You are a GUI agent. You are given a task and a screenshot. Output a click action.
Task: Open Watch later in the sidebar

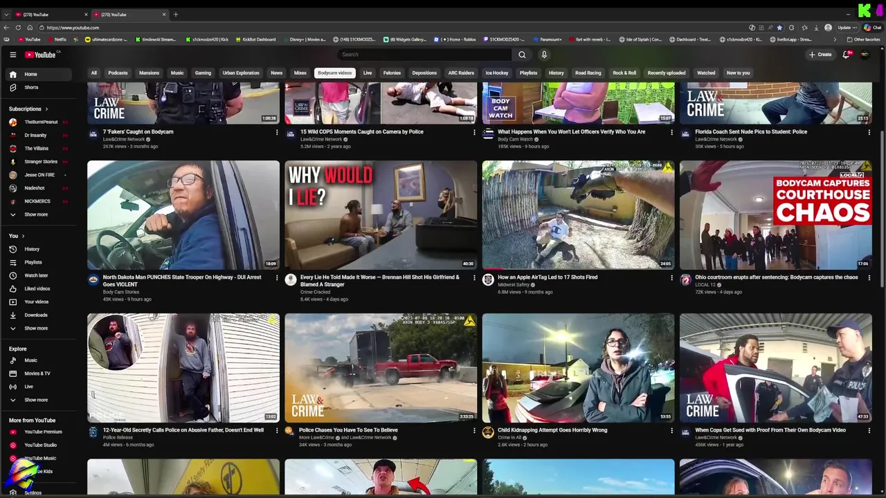pos(36,275)
